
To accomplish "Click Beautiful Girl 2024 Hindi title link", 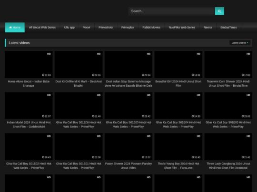I will pyautogui.click(x=178, y=83).
